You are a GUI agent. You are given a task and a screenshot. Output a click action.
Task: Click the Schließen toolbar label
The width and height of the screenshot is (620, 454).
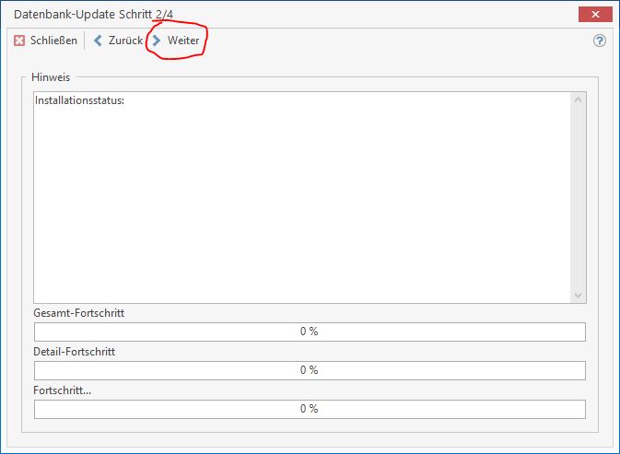53,41
